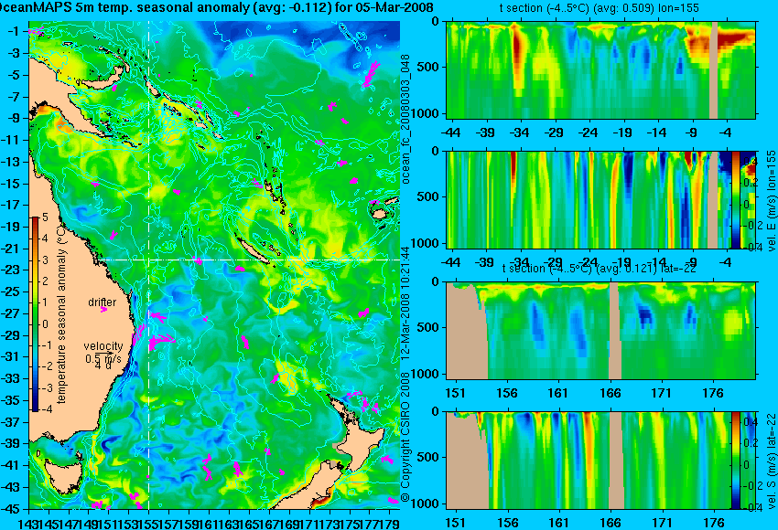This screenshot has height=530, width=778.
Task: Open the lon=155 temperature section plot
Action: tap(600, 69)
